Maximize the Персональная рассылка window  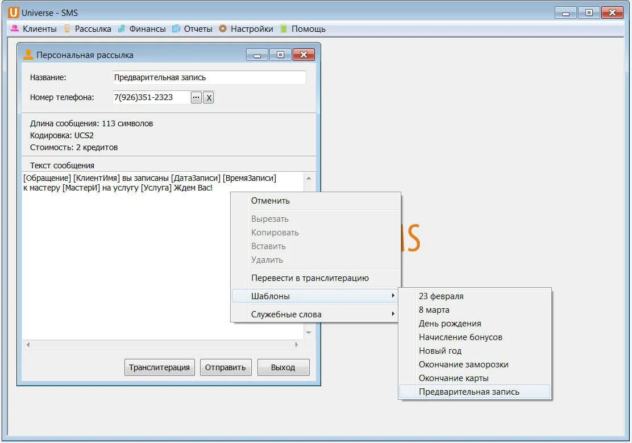(281, 55)
